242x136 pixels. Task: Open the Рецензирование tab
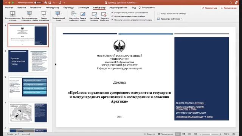click(118, 8)
